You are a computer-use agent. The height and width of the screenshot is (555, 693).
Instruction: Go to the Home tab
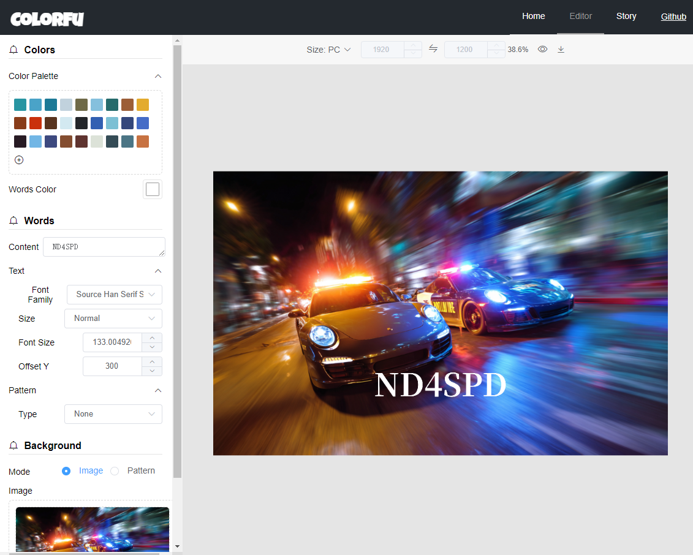click(533, 17)
